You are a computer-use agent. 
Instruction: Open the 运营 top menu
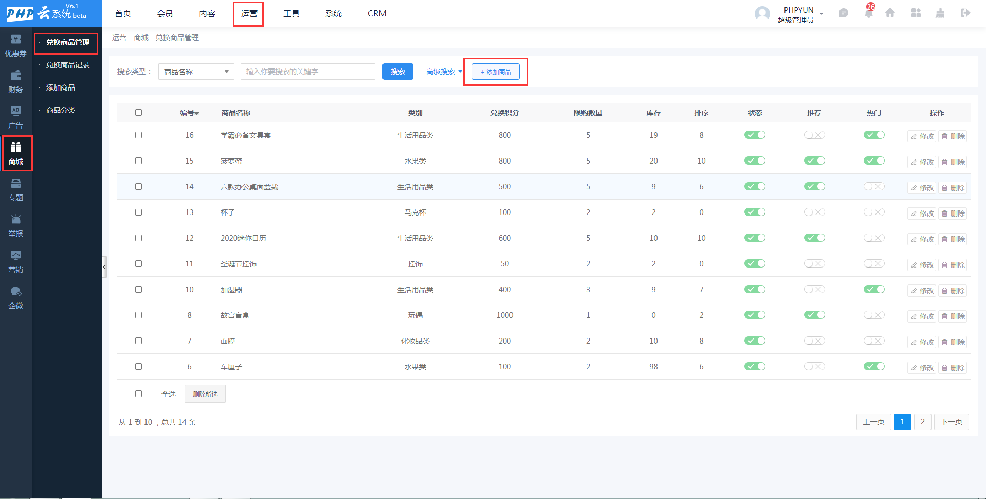[249, 13]
